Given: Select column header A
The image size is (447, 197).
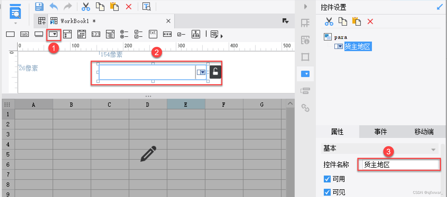Looking at the screenshot, I should (34, 105).
